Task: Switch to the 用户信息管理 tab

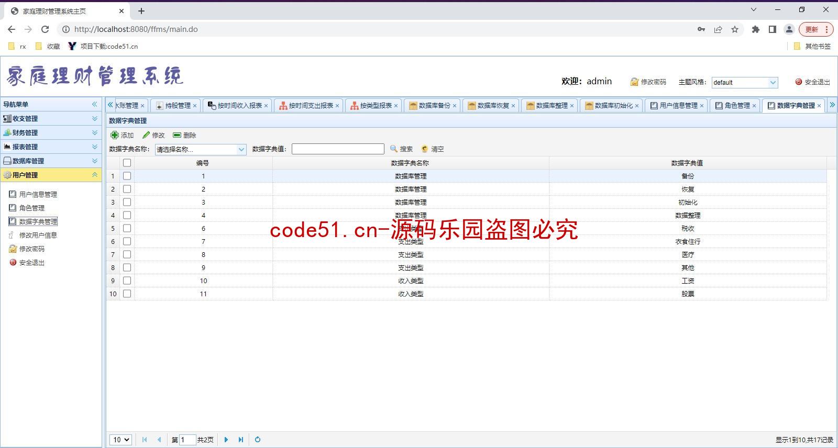Action: click(x=676, y=105)
